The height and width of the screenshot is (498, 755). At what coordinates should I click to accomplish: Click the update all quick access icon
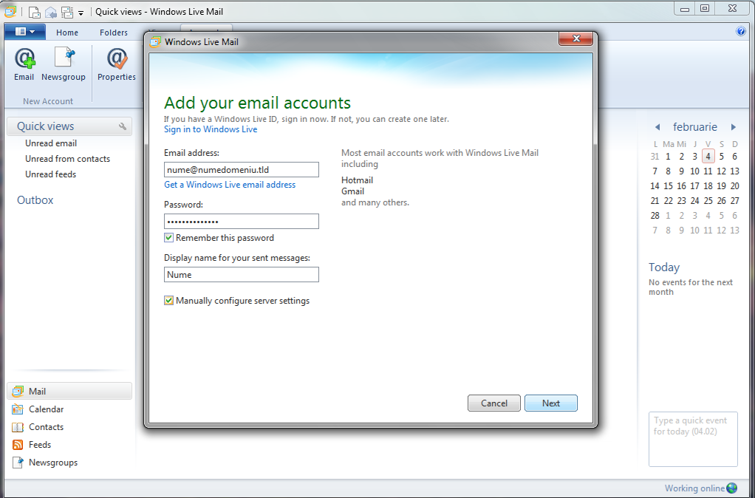[67, 12]
